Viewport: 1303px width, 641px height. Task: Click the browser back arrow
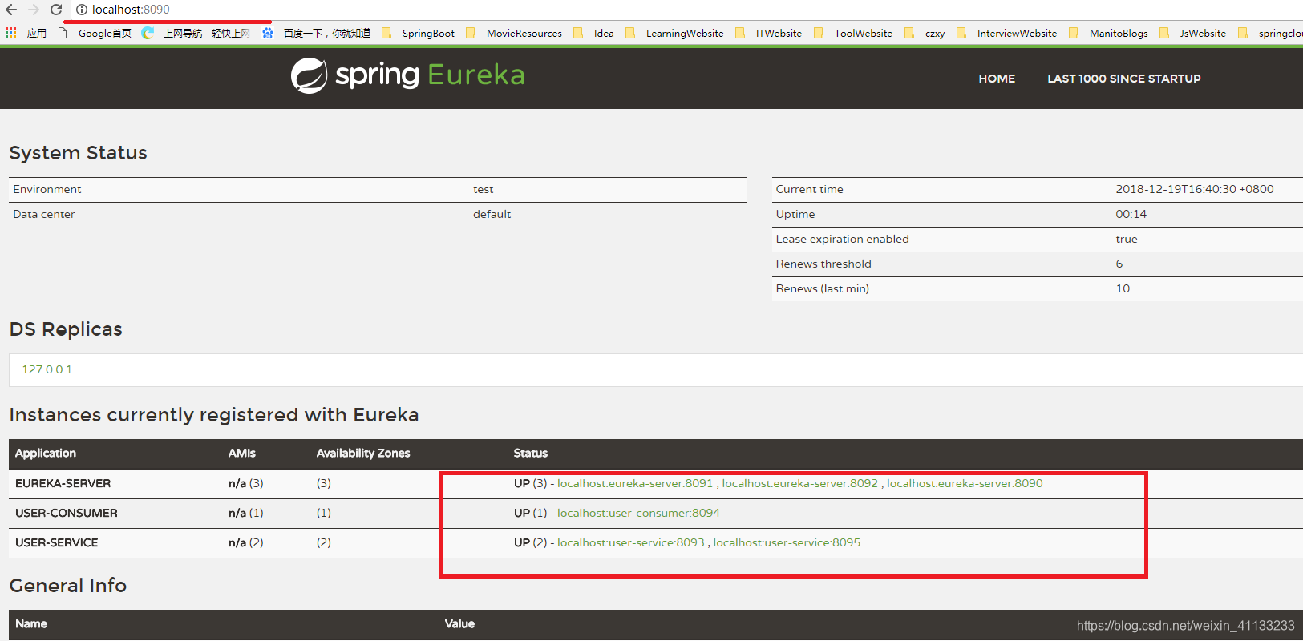[11, 10]
